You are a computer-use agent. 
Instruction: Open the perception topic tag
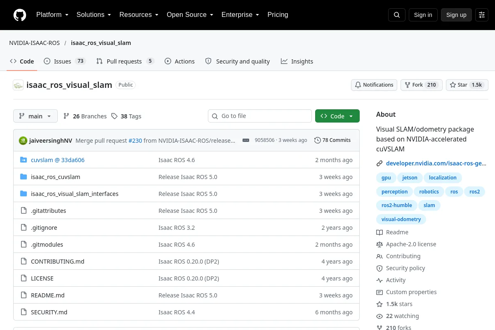tap(394, 192)
